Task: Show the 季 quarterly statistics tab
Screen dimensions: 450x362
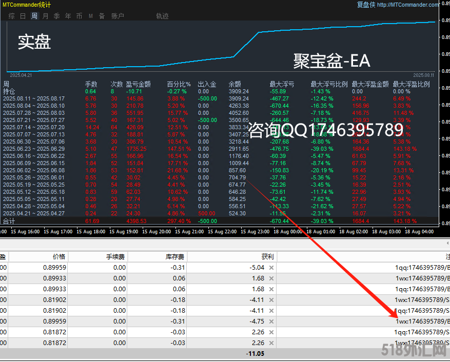Action: click(57, 16)
